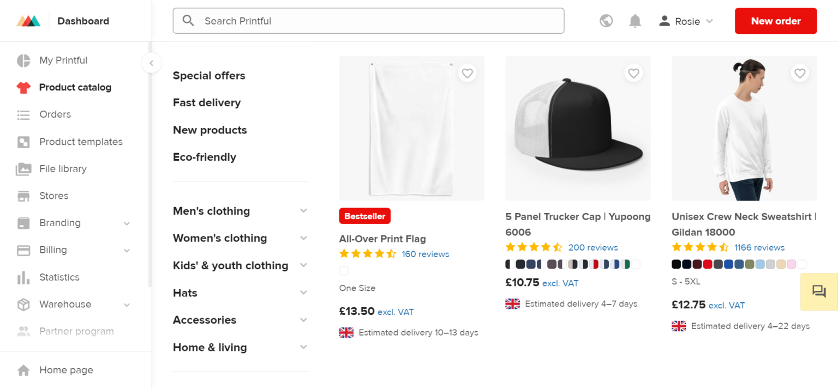Open the Partner program section
This screenshot has height=389, width=838.
coord(76,331)
